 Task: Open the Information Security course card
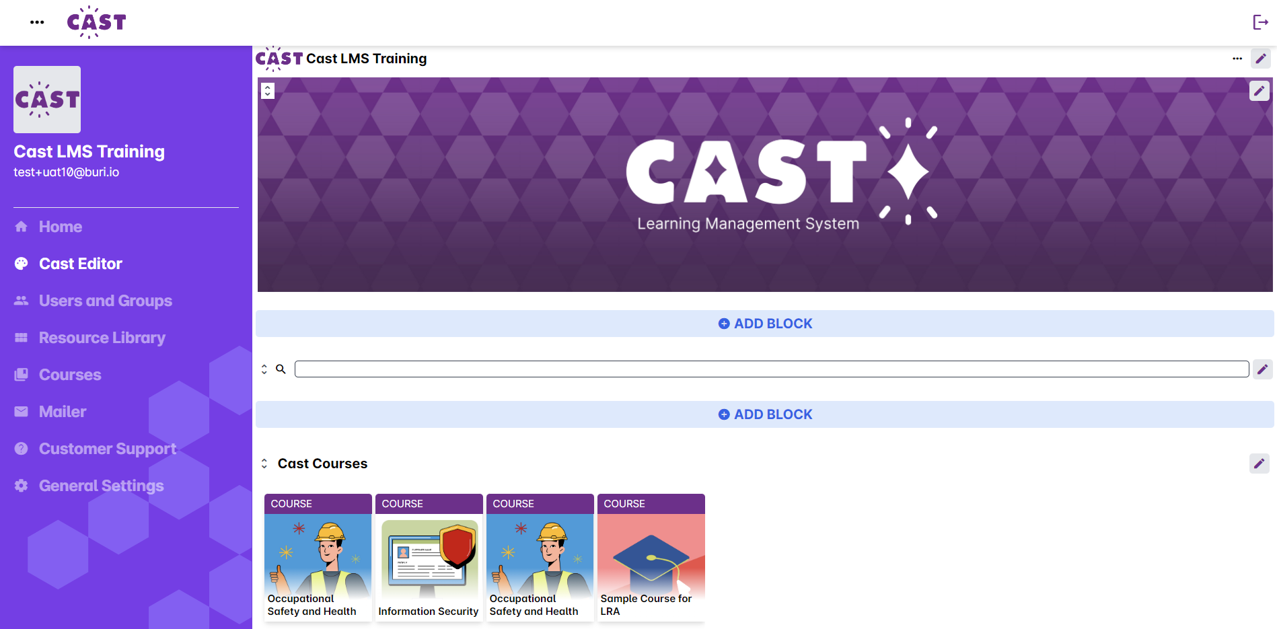pos(429,558)
